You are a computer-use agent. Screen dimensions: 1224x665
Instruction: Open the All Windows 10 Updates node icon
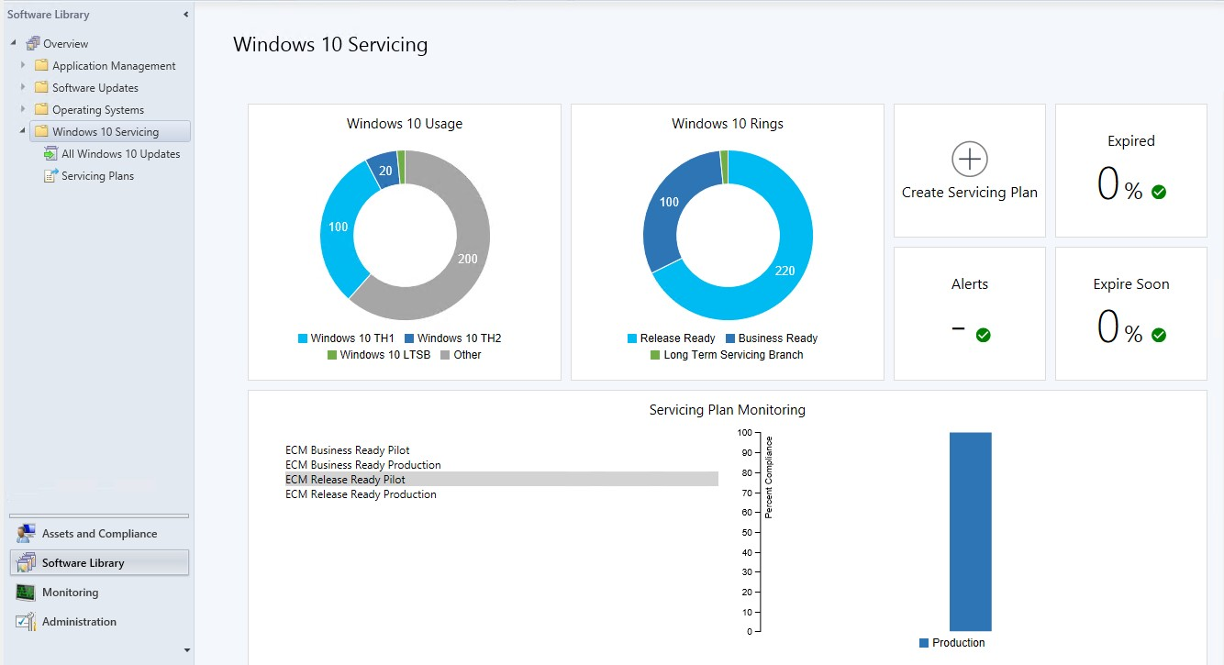[51, 154]
